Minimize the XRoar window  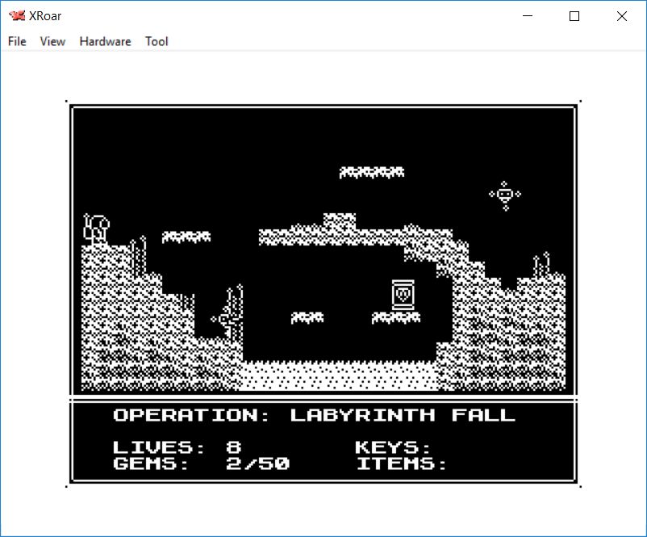[x=528, y=15]
